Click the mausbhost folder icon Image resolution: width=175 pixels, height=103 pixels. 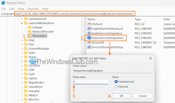pos(26,87)
